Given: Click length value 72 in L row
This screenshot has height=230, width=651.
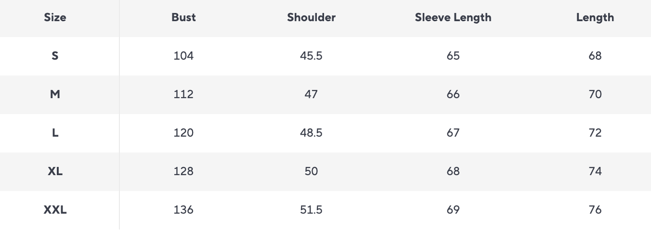Looking at the screenshot, I should click(595, 133).
